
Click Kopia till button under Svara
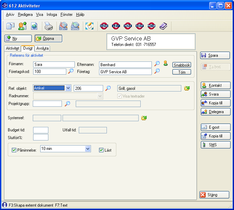[215, 103]
